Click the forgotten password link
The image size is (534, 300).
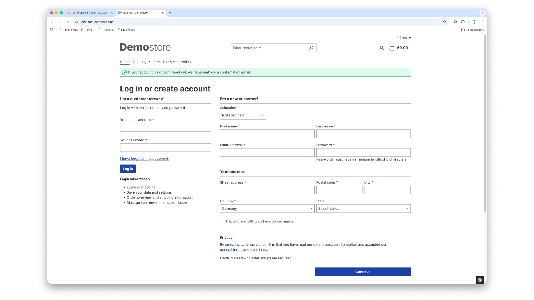pyautogui.click(x=144, y=159)
